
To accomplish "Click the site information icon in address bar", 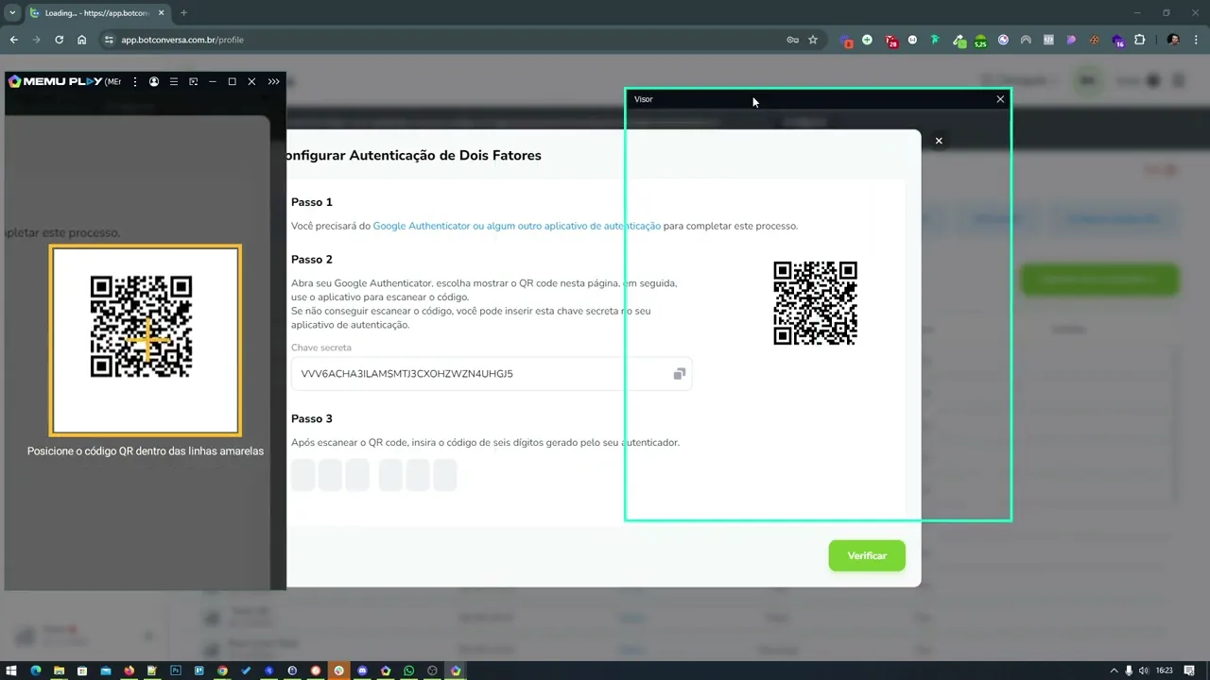I will pos(109,40).
